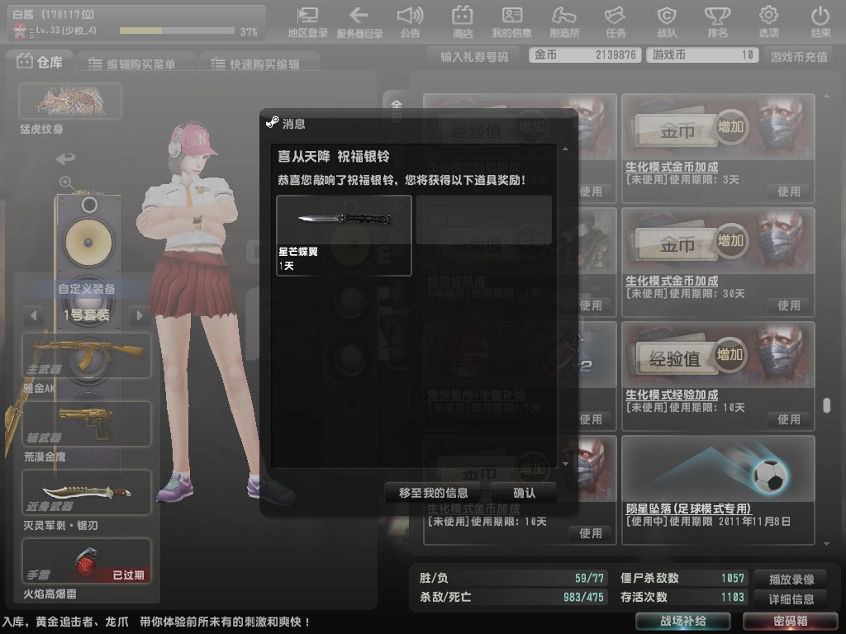This screenshot has height=634, width=846.
Task: Click the 3天 金币增加 item image
Action: click(x=718, y=127)
